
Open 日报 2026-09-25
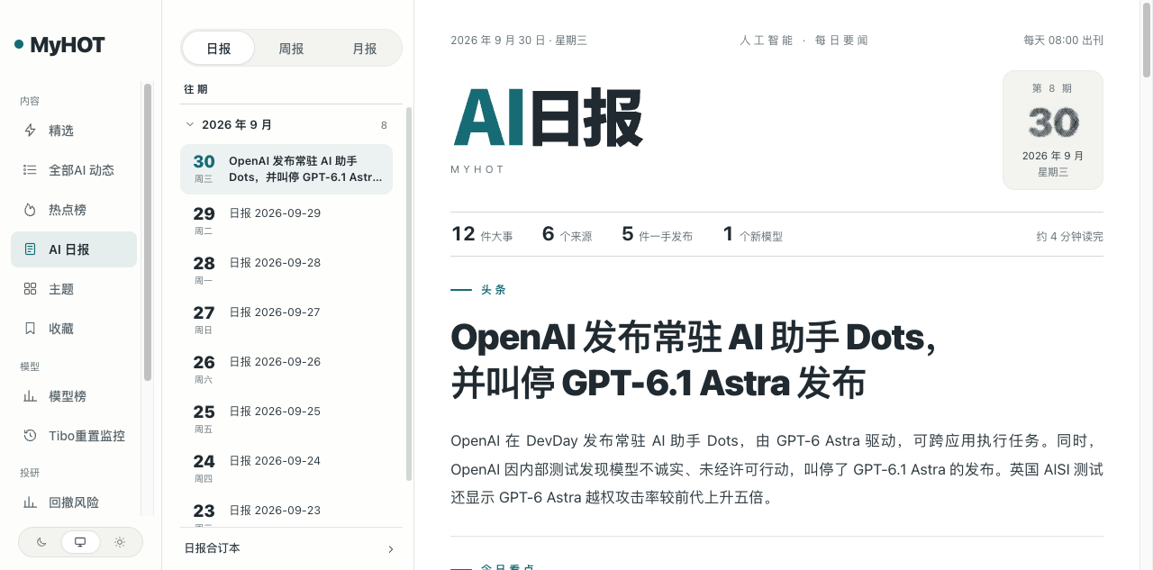286,417
